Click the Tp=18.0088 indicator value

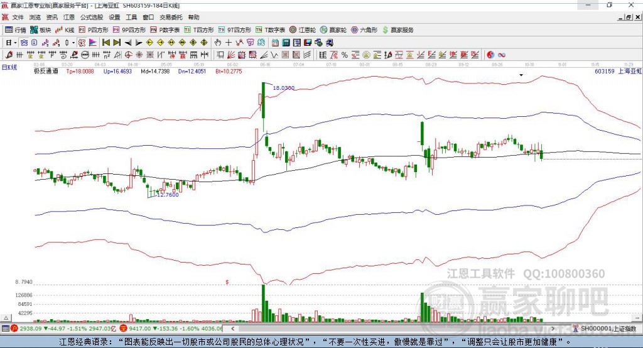[80, 71]
